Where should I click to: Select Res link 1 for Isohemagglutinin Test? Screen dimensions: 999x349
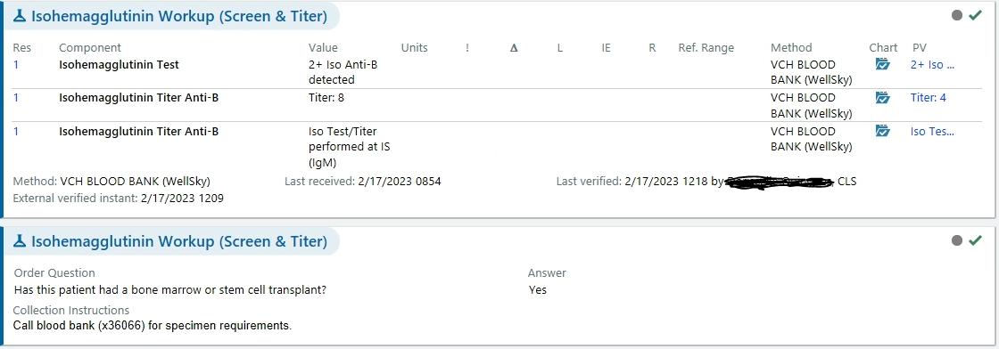click(x=16, y=64)
